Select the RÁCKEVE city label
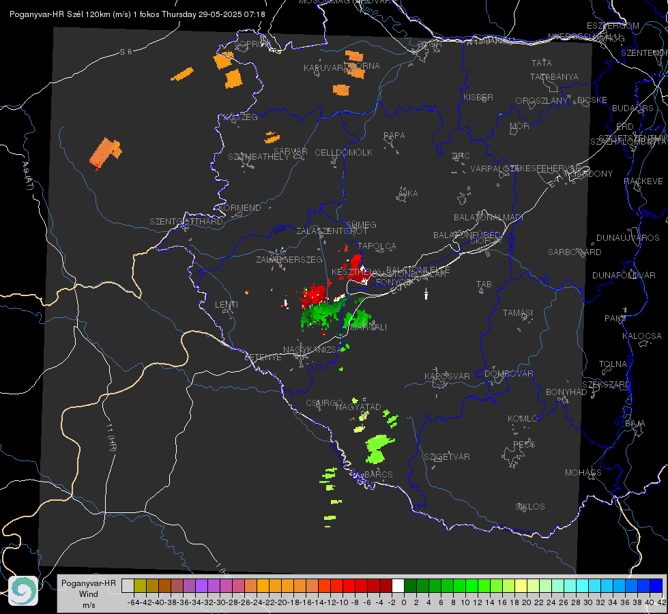Image resolution: width=668 pixels, height=614 pixels. click(x=643, y=181)
